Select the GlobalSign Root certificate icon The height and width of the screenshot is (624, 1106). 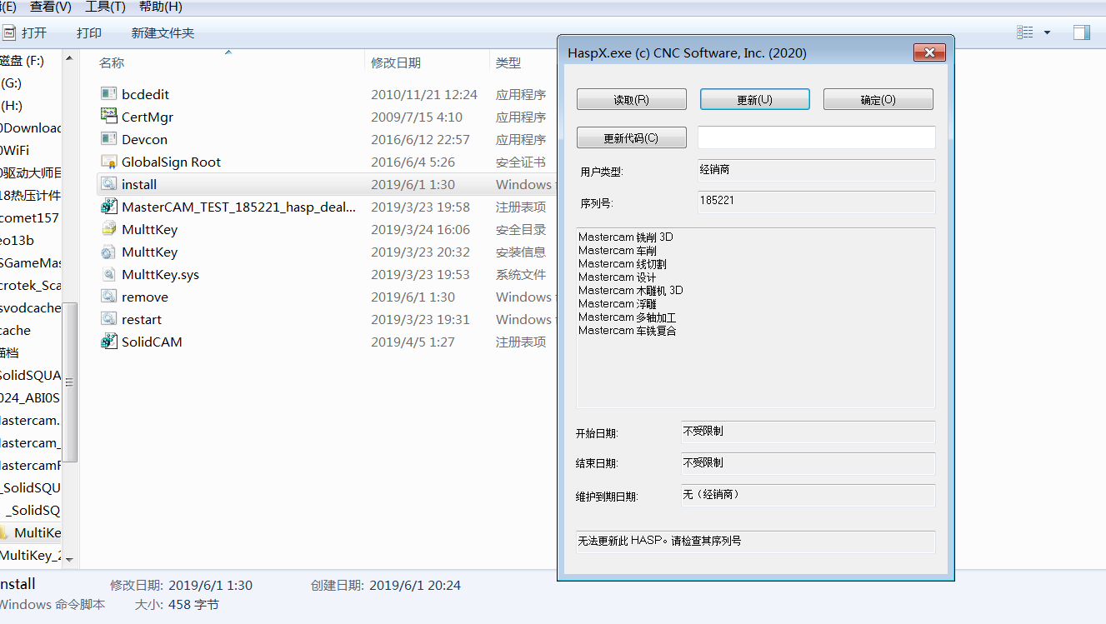click(x=108, y=162)
